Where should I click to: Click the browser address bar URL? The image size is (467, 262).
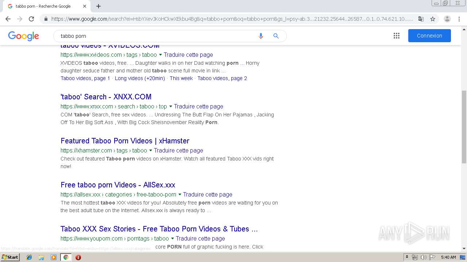tap(232, 19)
